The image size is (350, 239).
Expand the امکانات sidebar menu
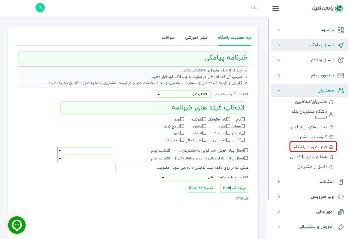point(327,182)
